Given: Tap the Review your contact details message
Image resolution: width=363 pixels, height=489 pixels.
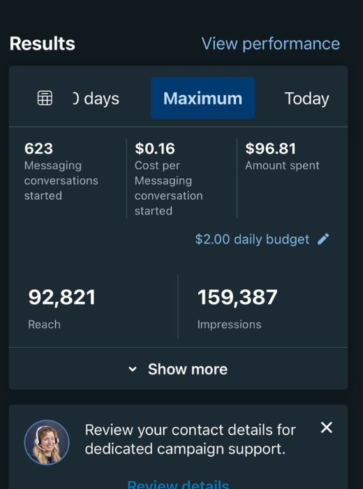Looking at the screenshot, I should tap(190, 439).
